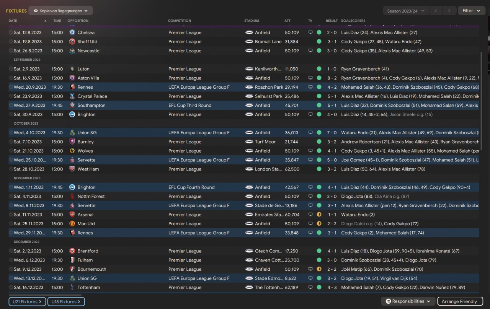Open the Luton club badge
Viewport: 490px width, 309px height.
[x=72, y=69]
